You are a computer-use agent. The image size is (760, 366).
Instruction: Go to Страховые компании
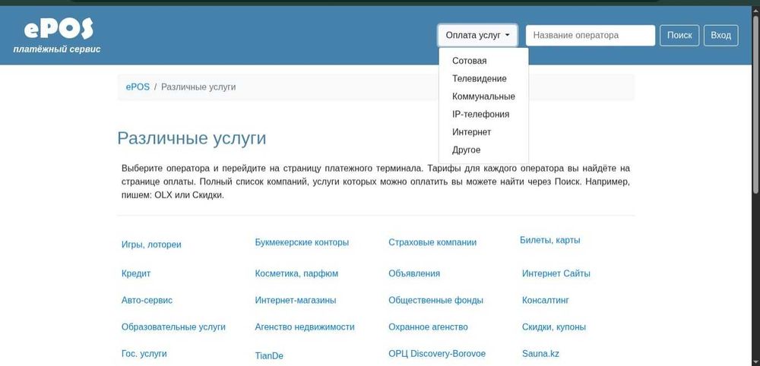pyautogui.click(x=432, y=242)
